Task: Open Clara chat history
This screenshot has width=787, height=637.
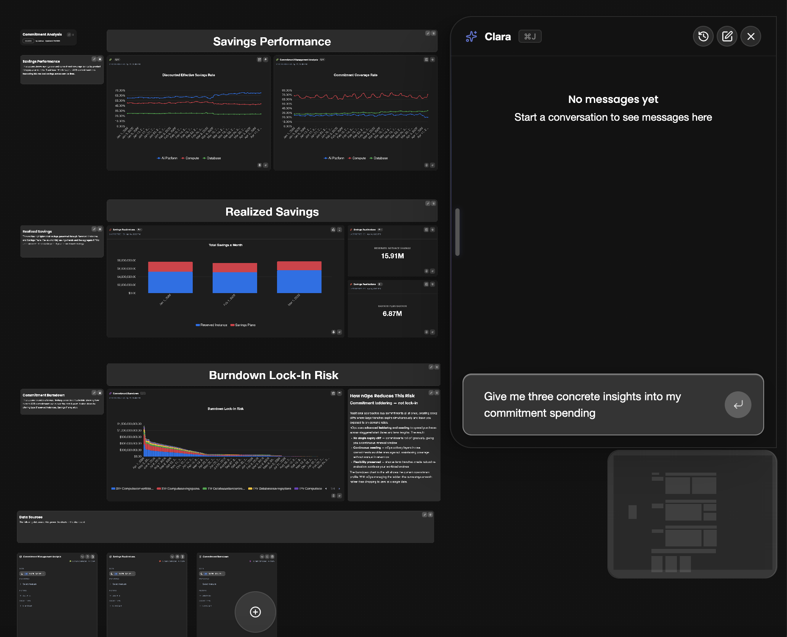Action: (703, 36)
